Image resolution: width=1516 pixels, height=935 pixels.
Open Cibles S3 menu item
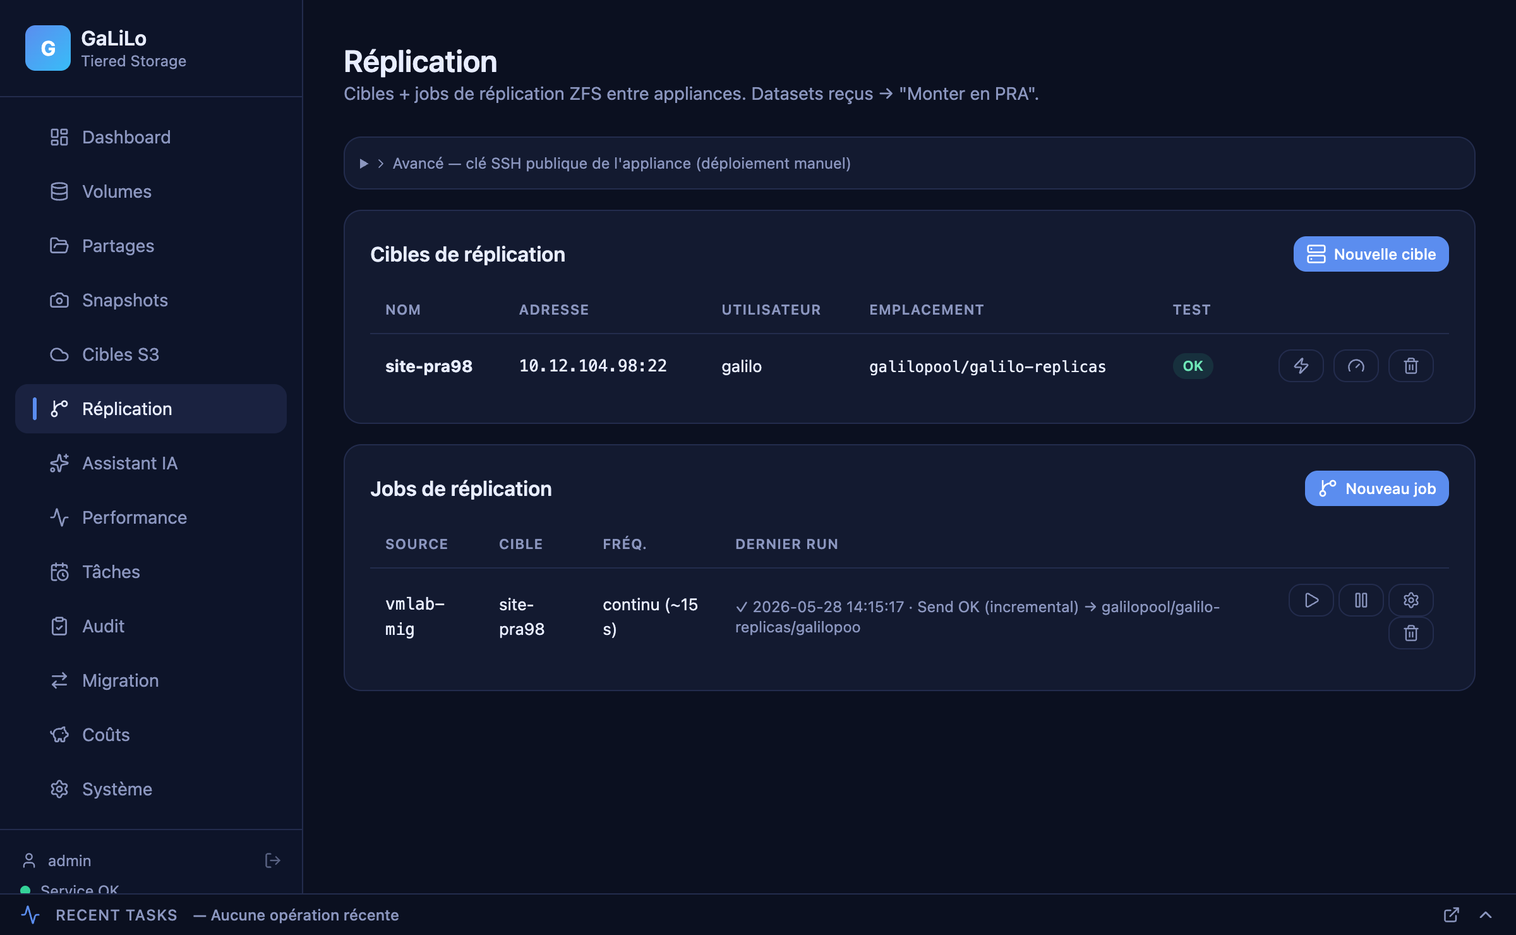150,354
